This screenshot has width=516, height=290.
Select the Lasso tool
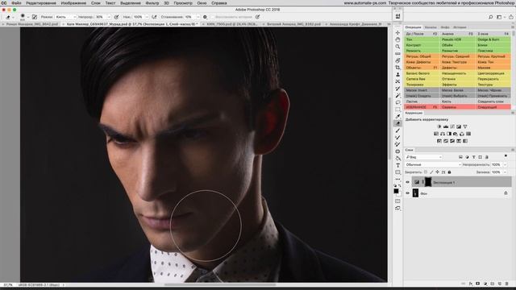pos(397,102)
